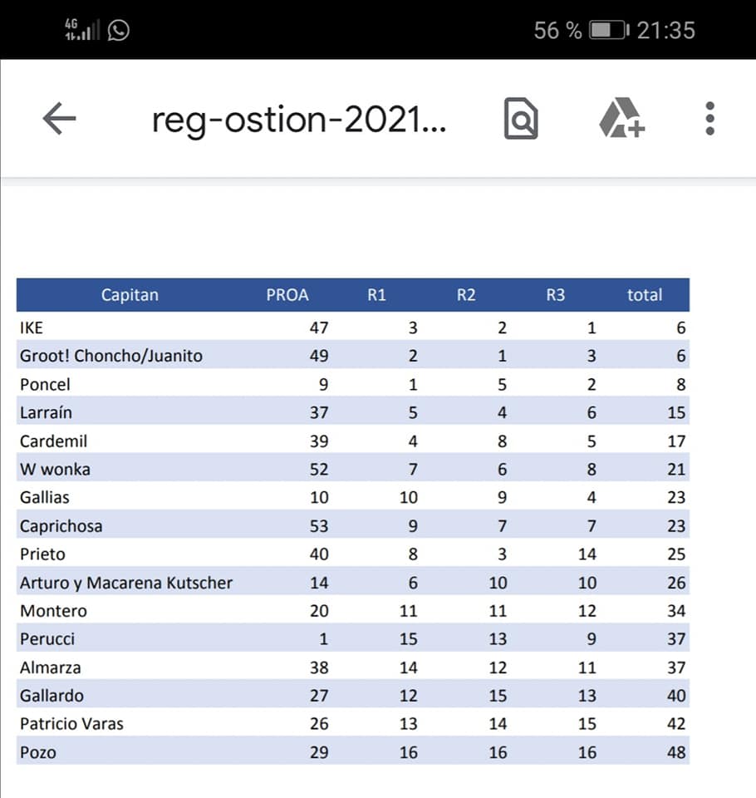Tap the 4G signal strength indicator

81,31
